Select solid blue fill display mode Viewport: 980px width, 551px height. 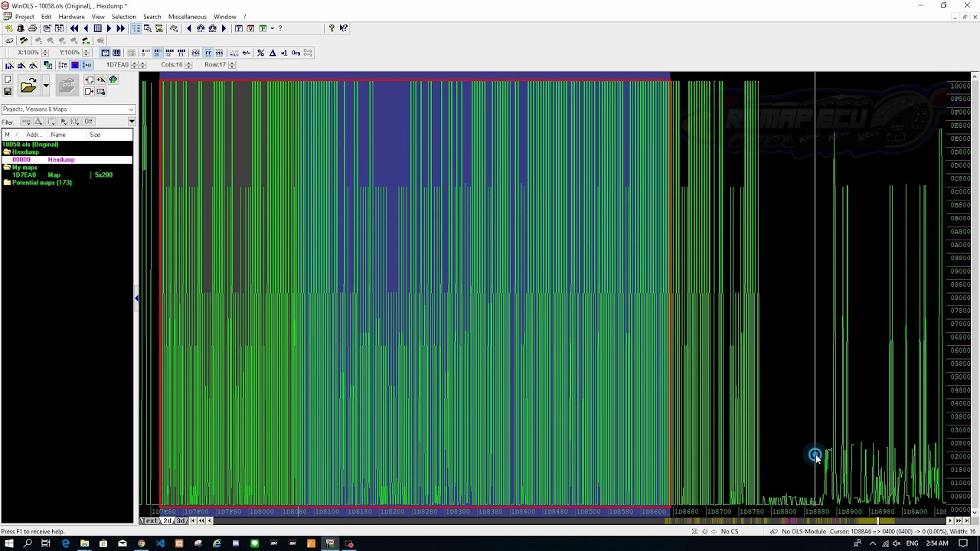tap(75, 65)
